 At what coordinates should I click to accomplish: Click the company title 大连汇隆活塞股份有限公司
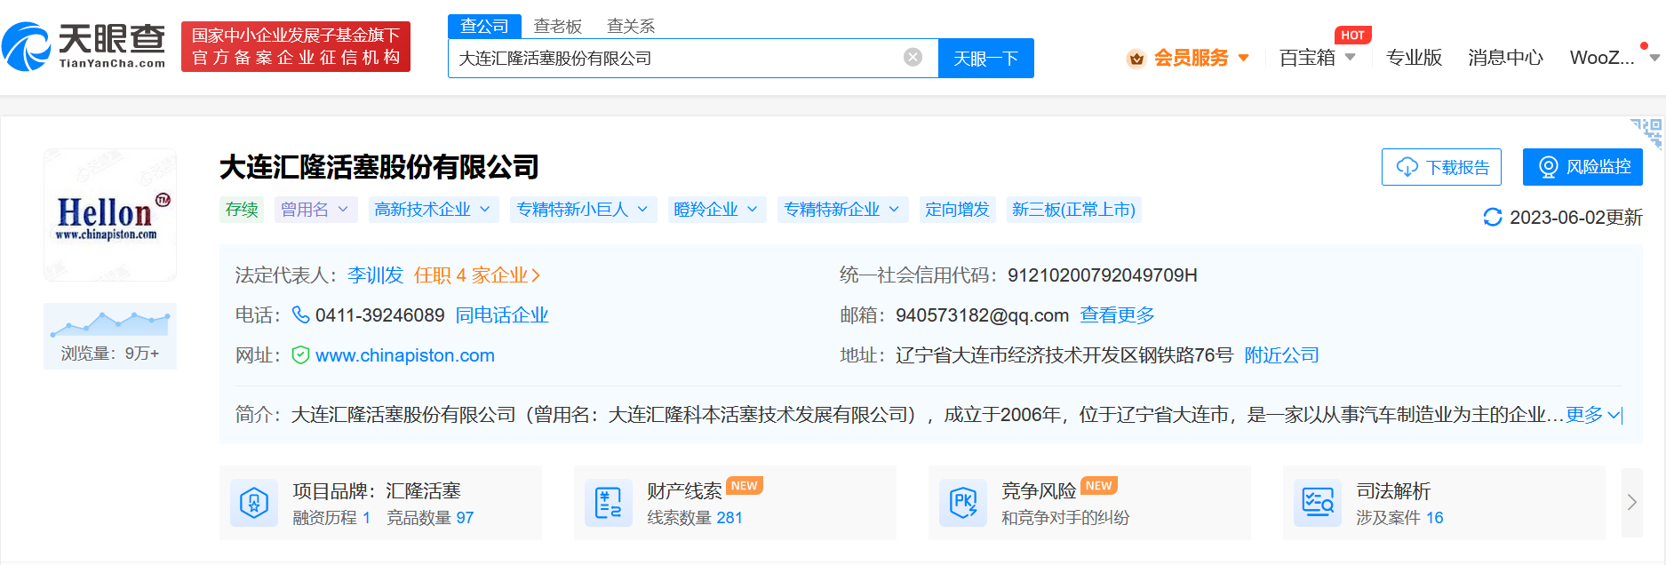coord(379,167)
